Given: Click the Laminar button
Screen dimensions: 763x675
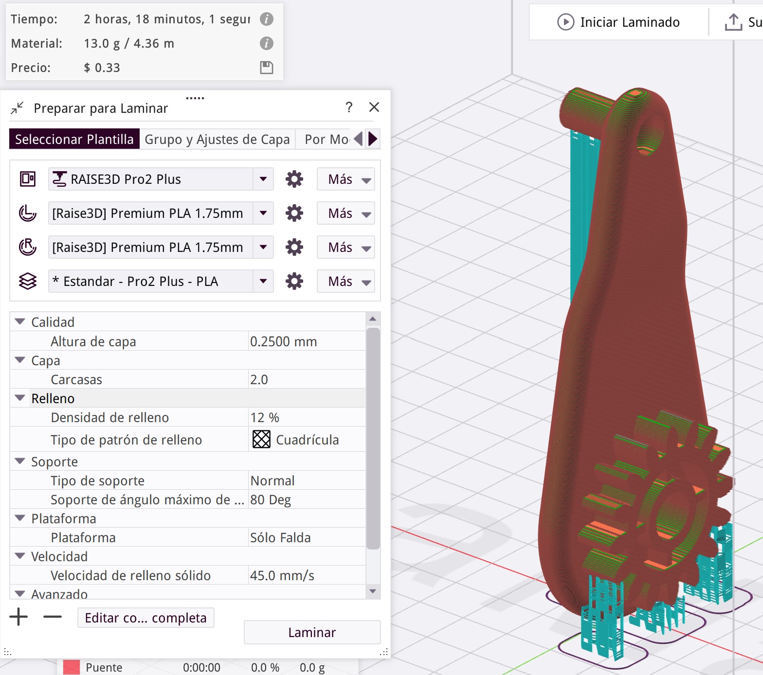Looking at the screenshot, I should tap(312, 632).
